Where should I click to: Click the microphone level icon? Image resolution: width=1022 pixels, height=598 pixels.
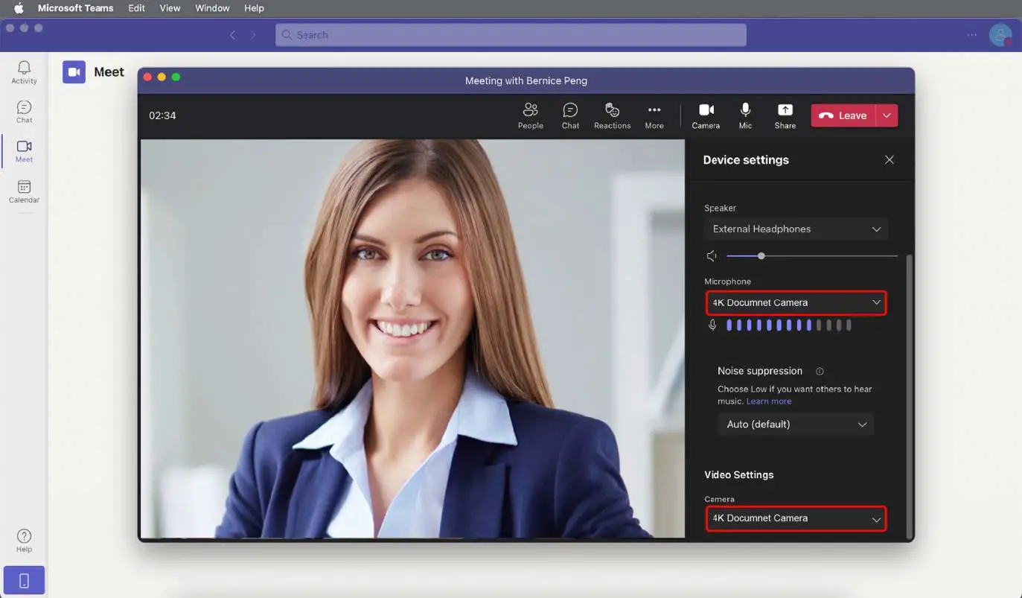712,325
